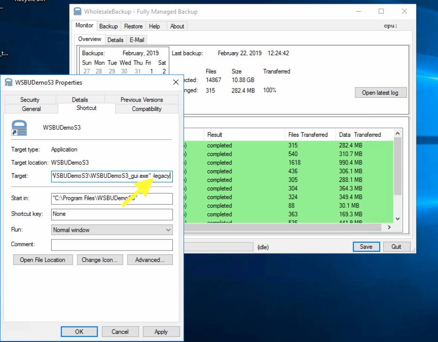438x342 pixels.
Task: Click the Change Icon button
Action: [100, 260]
